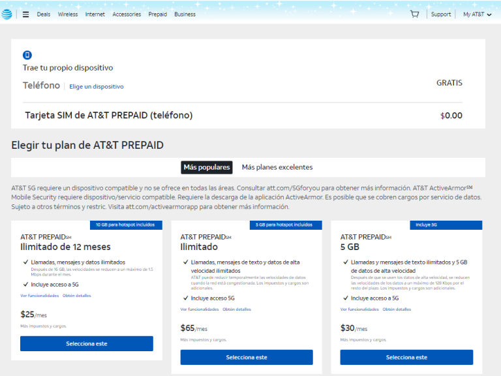Navigate to Accessories

pos(127,14)
